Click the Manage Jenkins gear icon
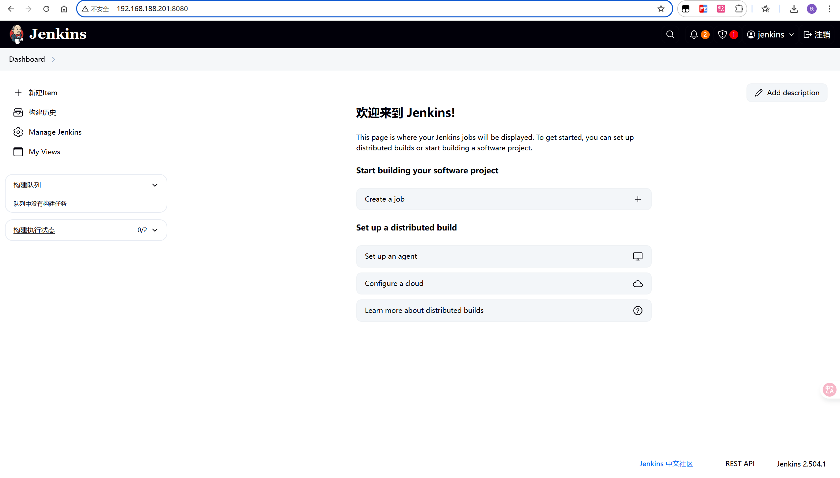This screenshot has width=840, height=478. click(18, 132)
